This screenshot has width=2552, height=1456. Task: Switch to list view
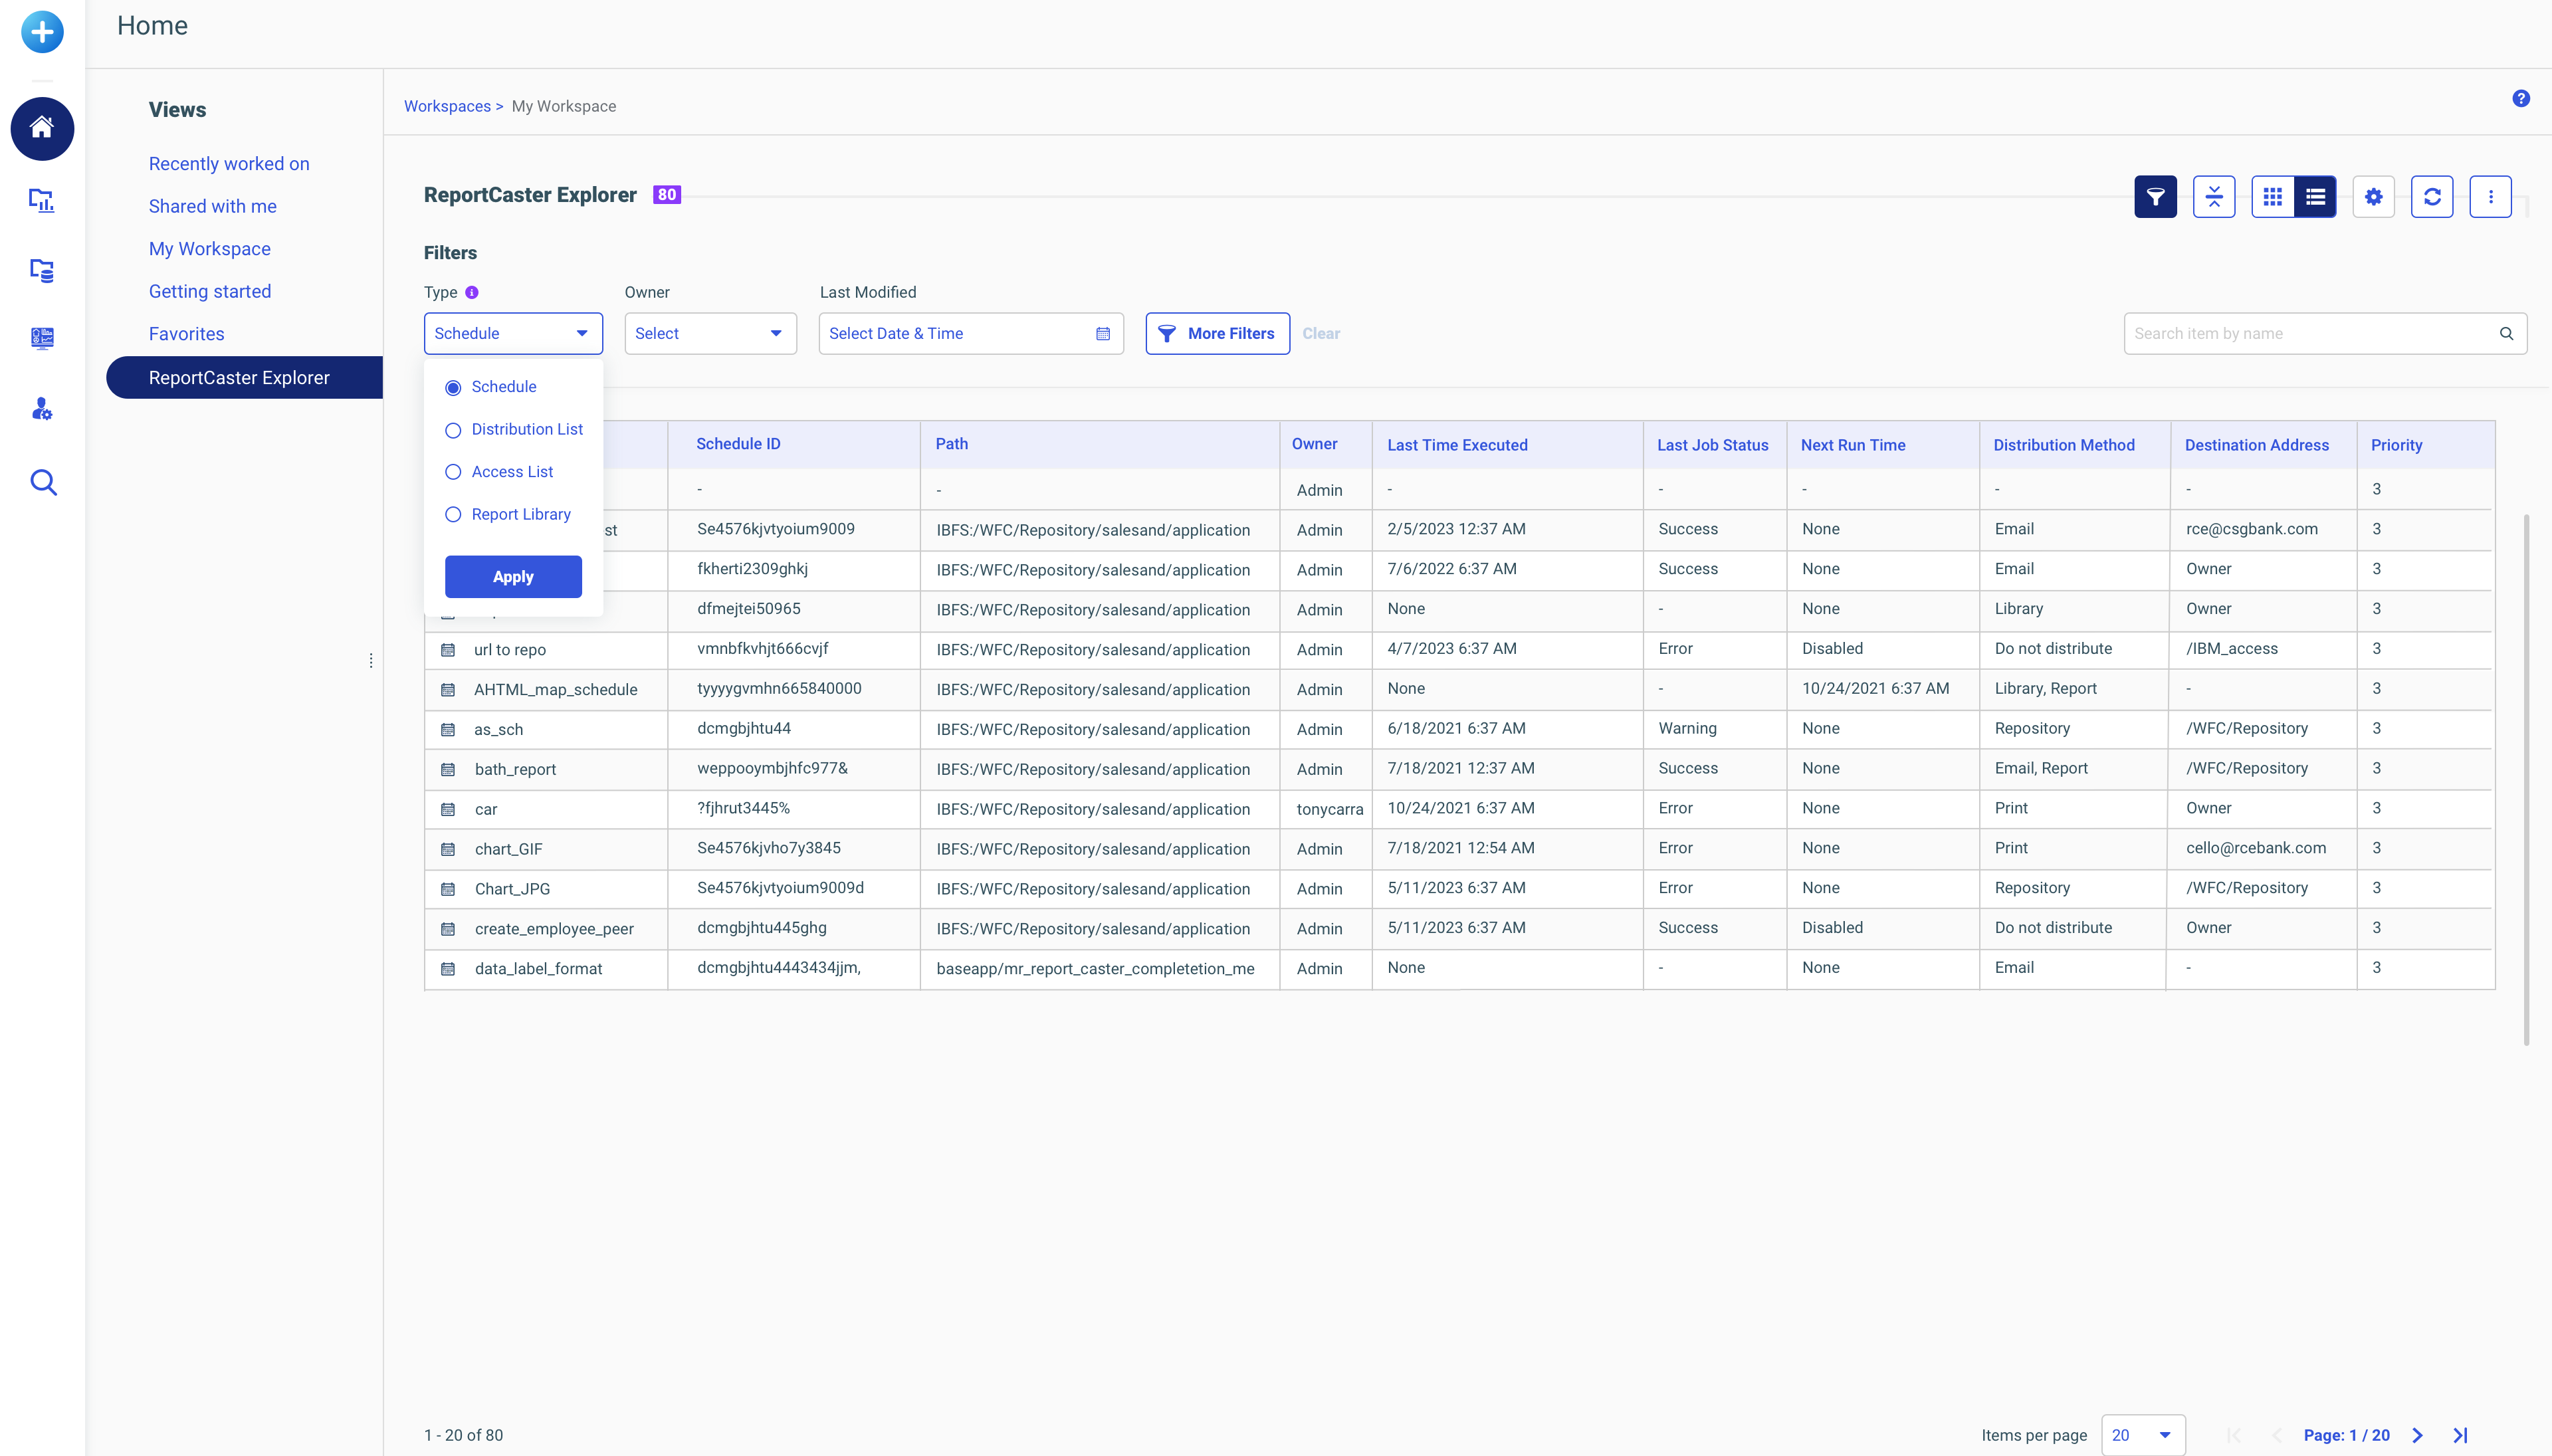2315,196
